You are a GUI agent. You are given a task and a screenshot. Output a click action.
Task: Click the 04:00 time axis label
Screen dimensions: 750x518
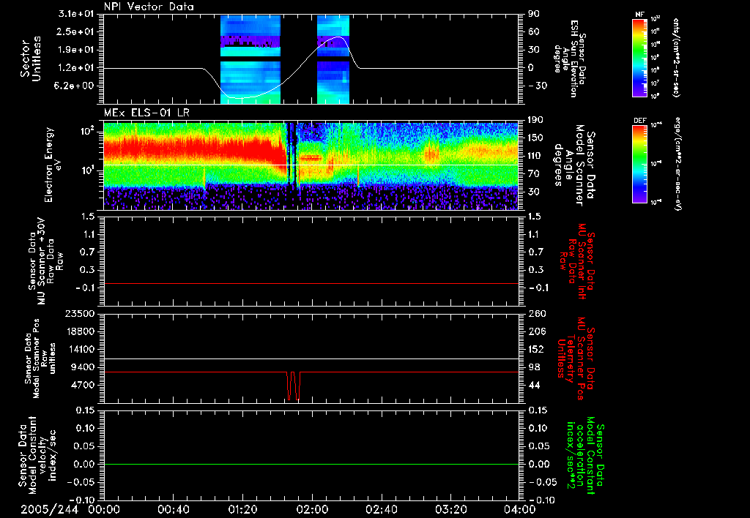(520, 509)
